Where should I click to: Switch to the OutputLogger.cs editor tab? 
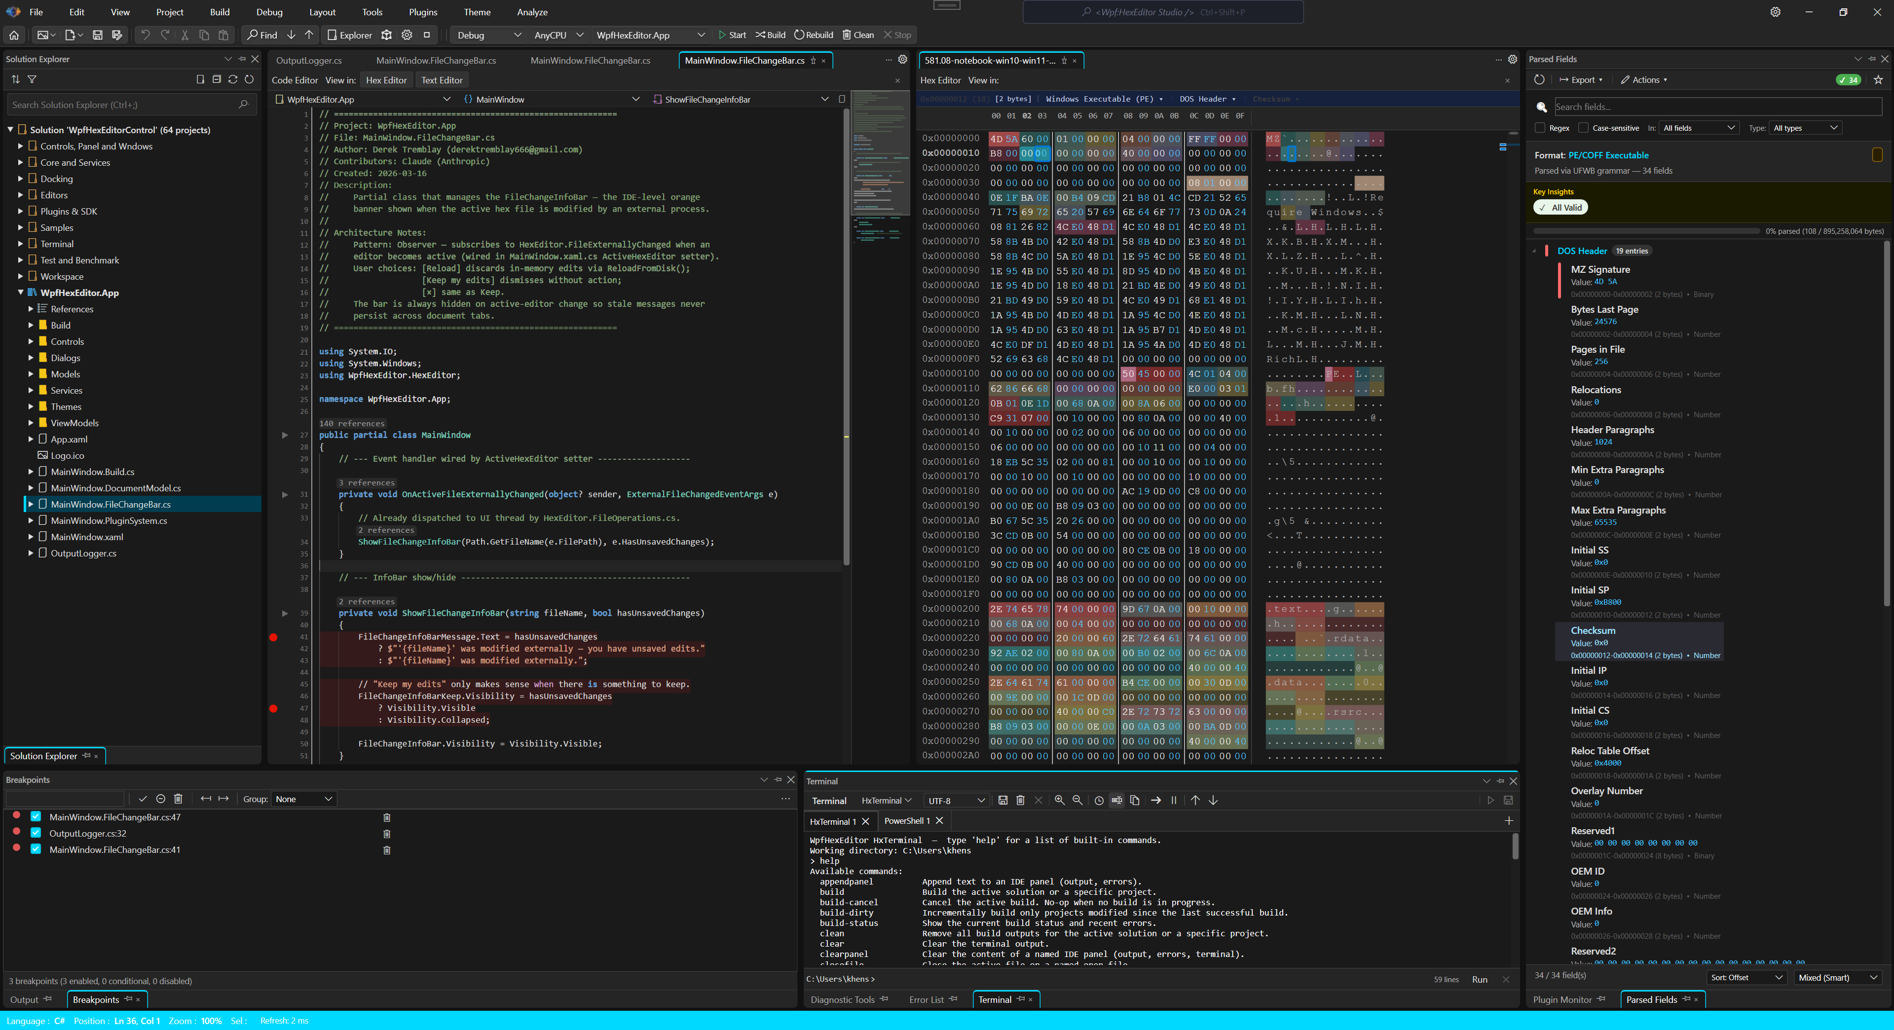(x=309, y=60)
